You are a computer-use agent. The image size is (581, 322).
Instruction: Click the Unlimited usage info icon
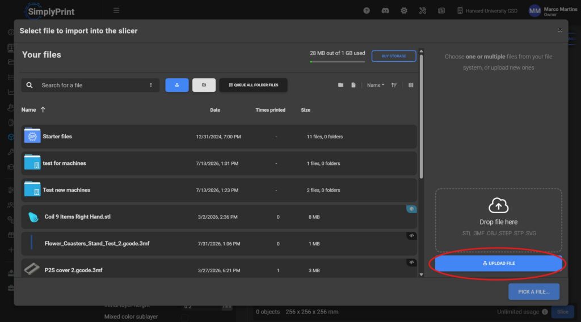pyautogui.click(x=545, y=312)
